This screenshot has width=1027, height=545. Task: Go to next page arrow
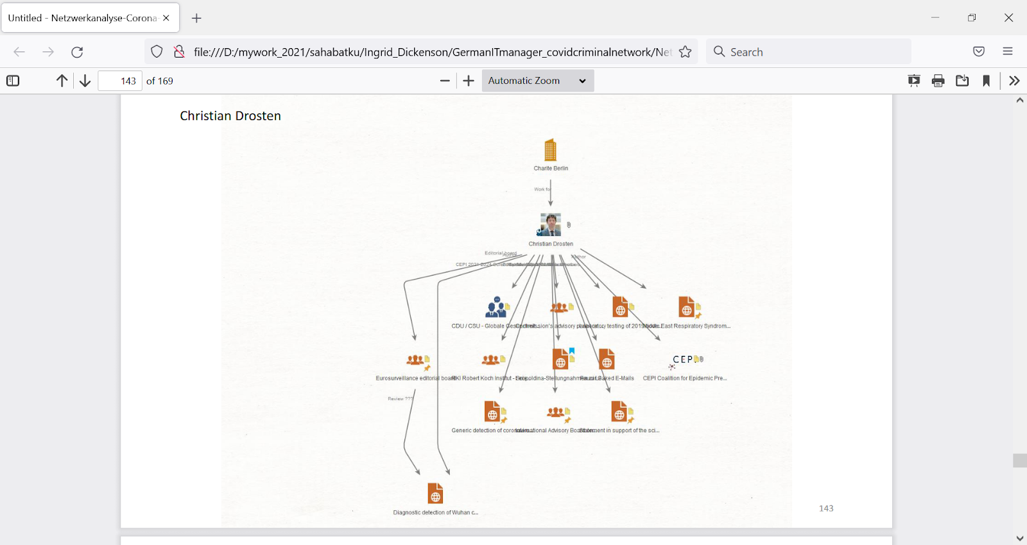pos(85,81)
